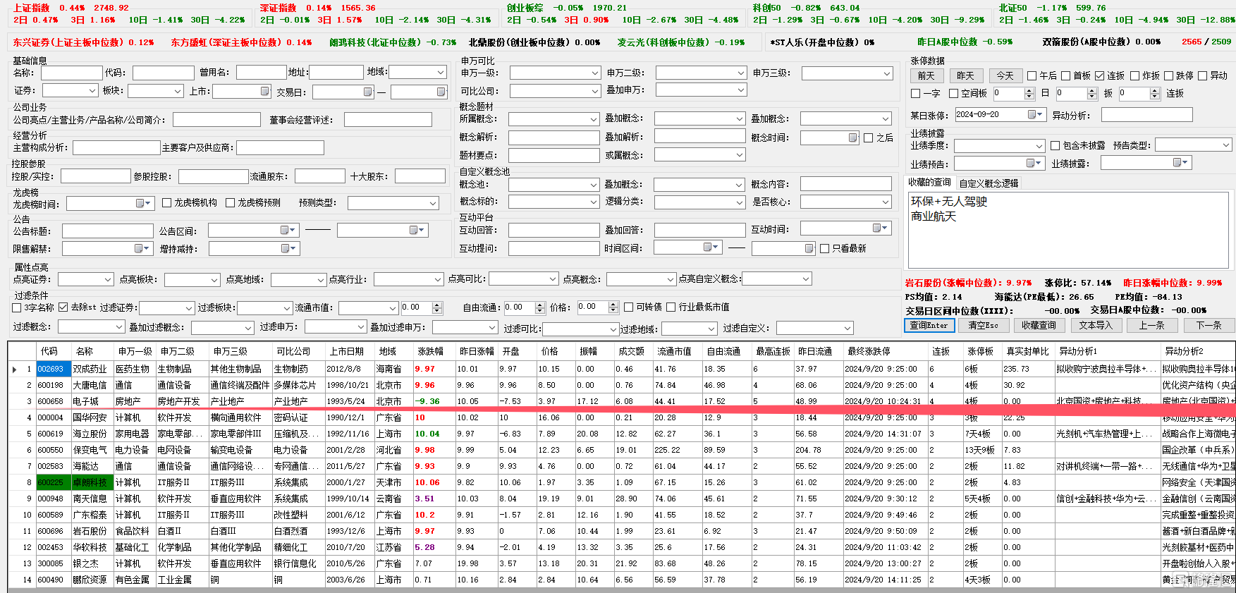Tick the 可转债 checkbox

point(628,307)
